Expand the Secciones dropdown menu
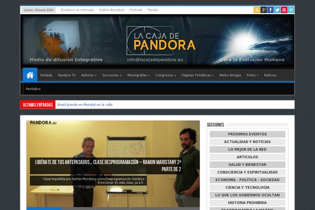Image resolution: width=315 pixels, height=210 pixels. click(x=112, y=75)
